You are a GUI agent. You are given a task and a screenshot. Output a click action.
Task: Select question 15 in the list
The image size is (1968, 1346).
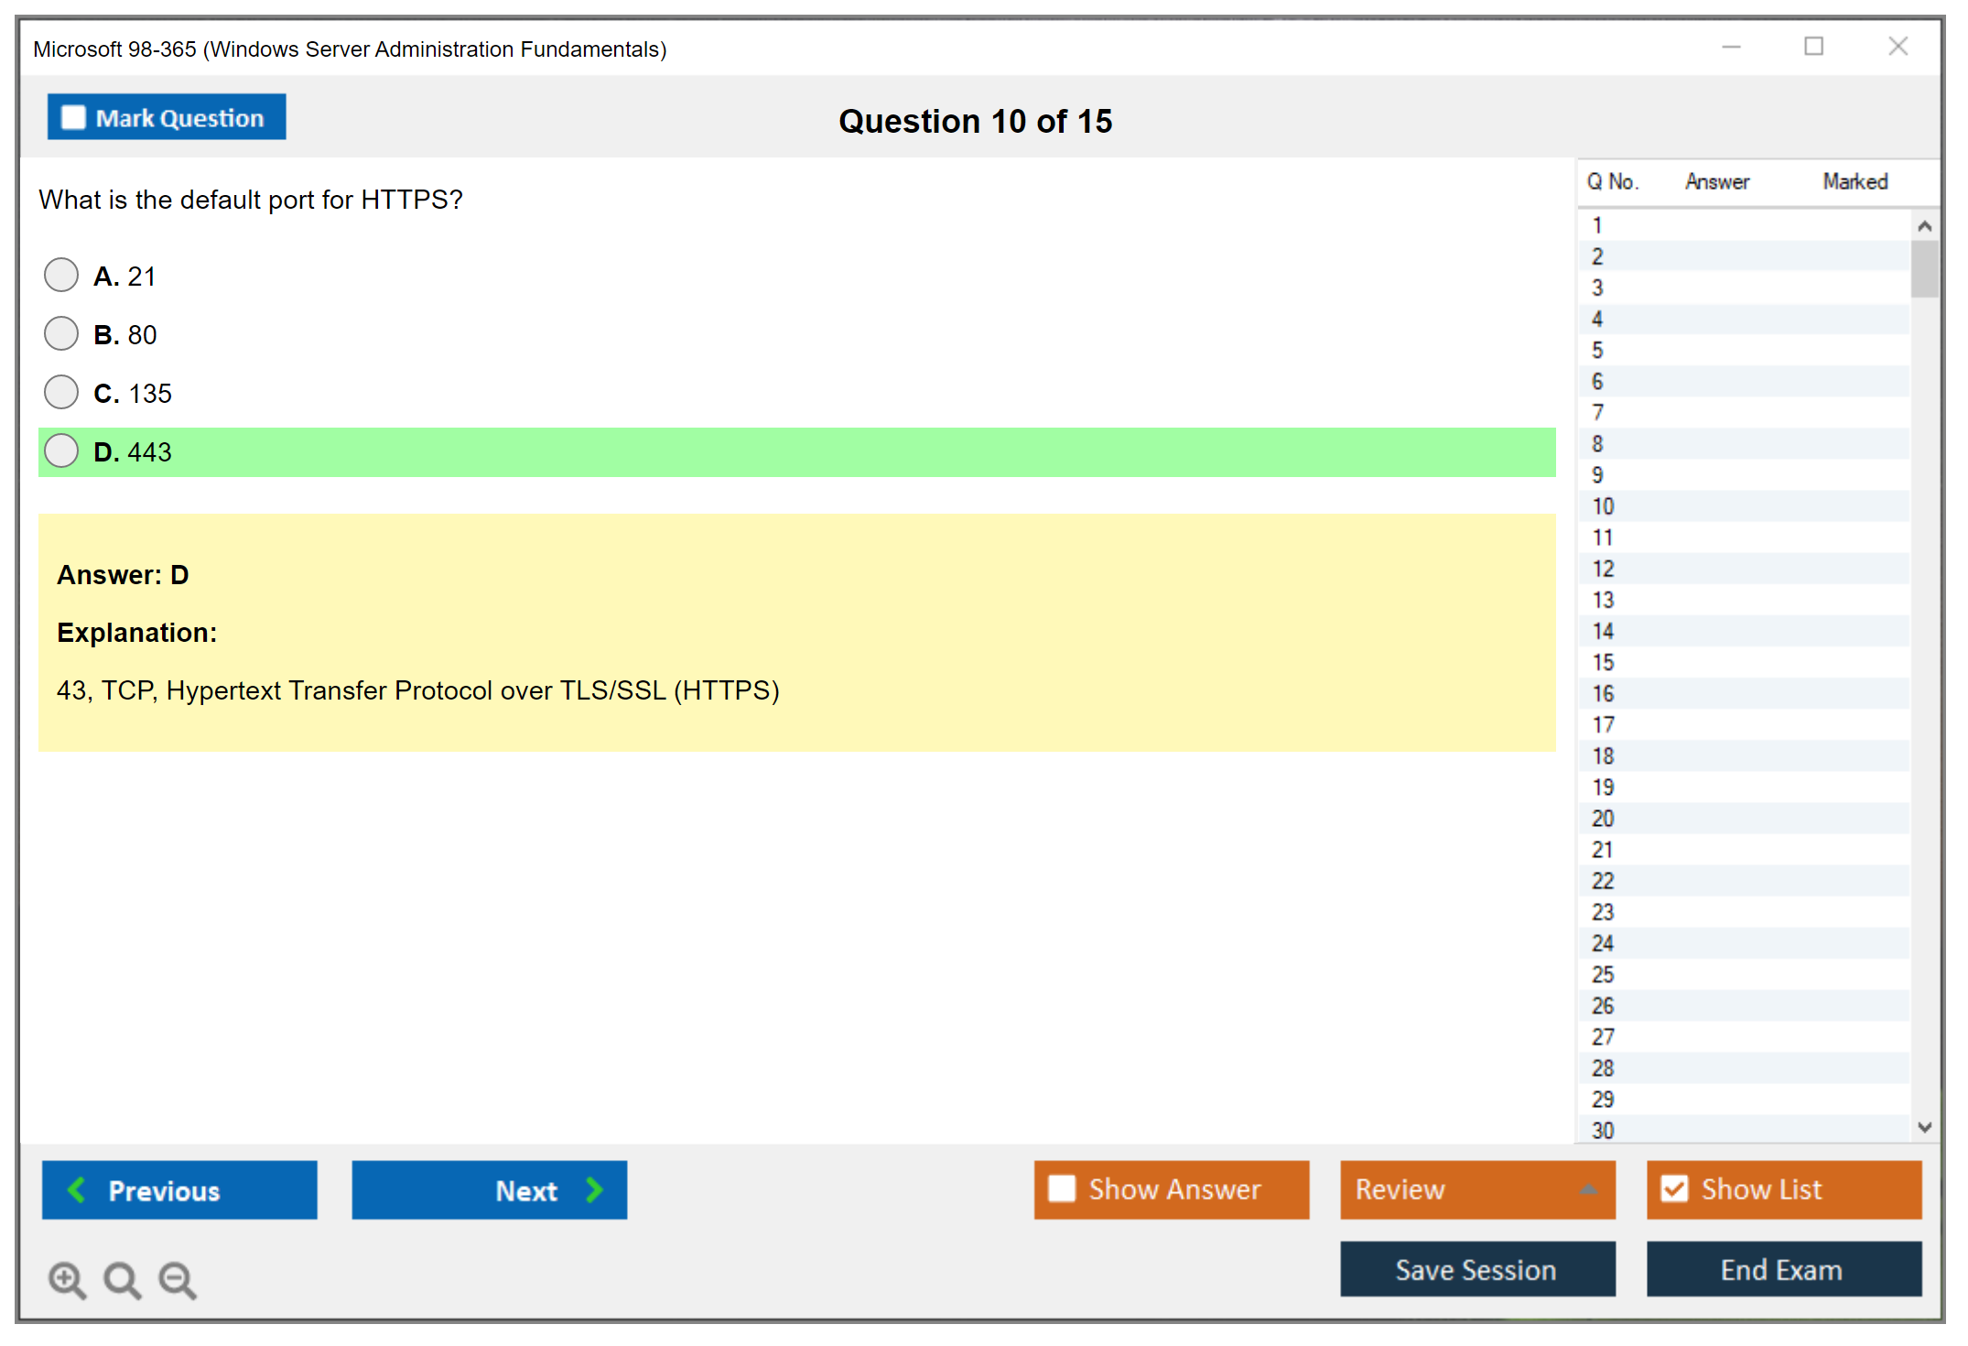click(1604, 662)
